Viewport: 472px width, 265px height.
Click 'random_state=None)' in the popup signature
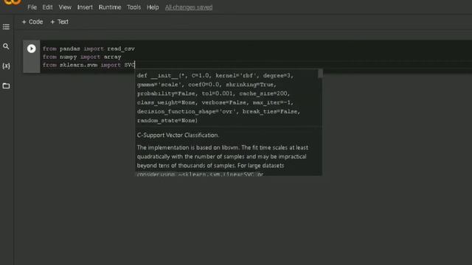click(x=167, y=121)
